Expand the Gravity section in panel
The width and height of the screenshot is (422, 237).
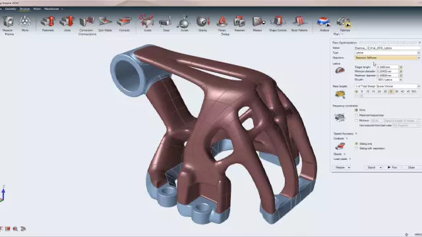(344, 154)
